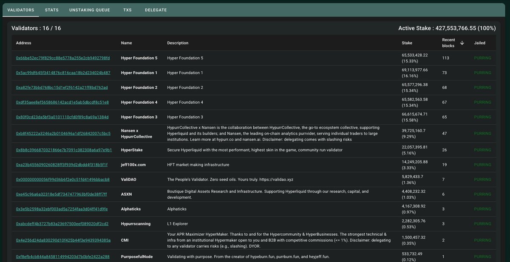Open address 0x80f0cd23da5bf3a0101110cfd0f89c8a69a1384d
510x262 pixels.
click(62, 117)
